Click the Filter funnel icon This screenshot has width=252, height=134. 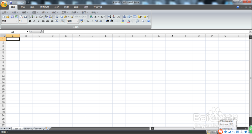pyautogui.click(x=118, y=17)
